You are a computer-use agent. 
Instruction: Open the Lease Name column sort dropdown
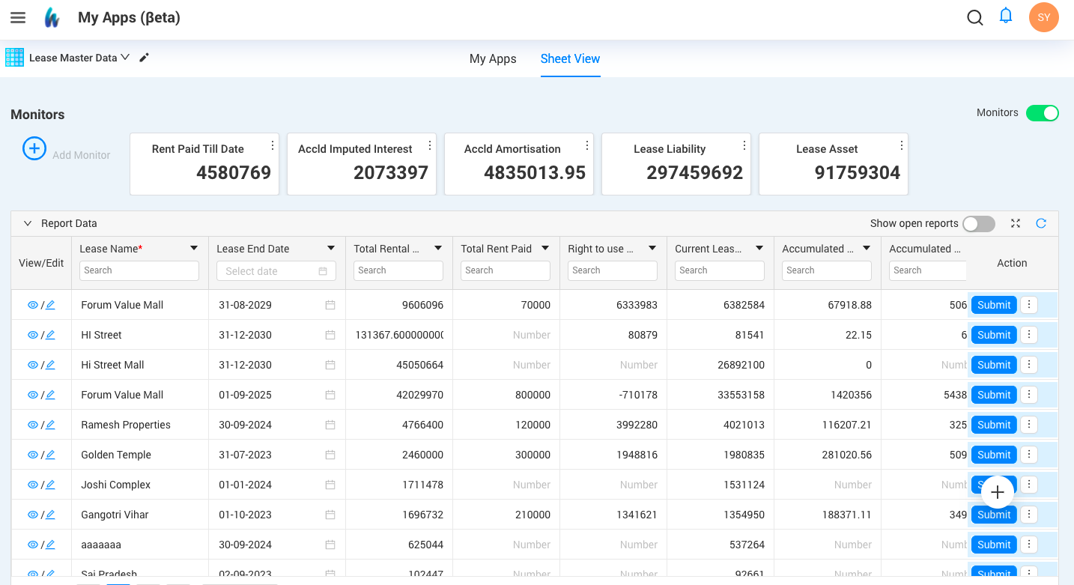tap(194, 248)
